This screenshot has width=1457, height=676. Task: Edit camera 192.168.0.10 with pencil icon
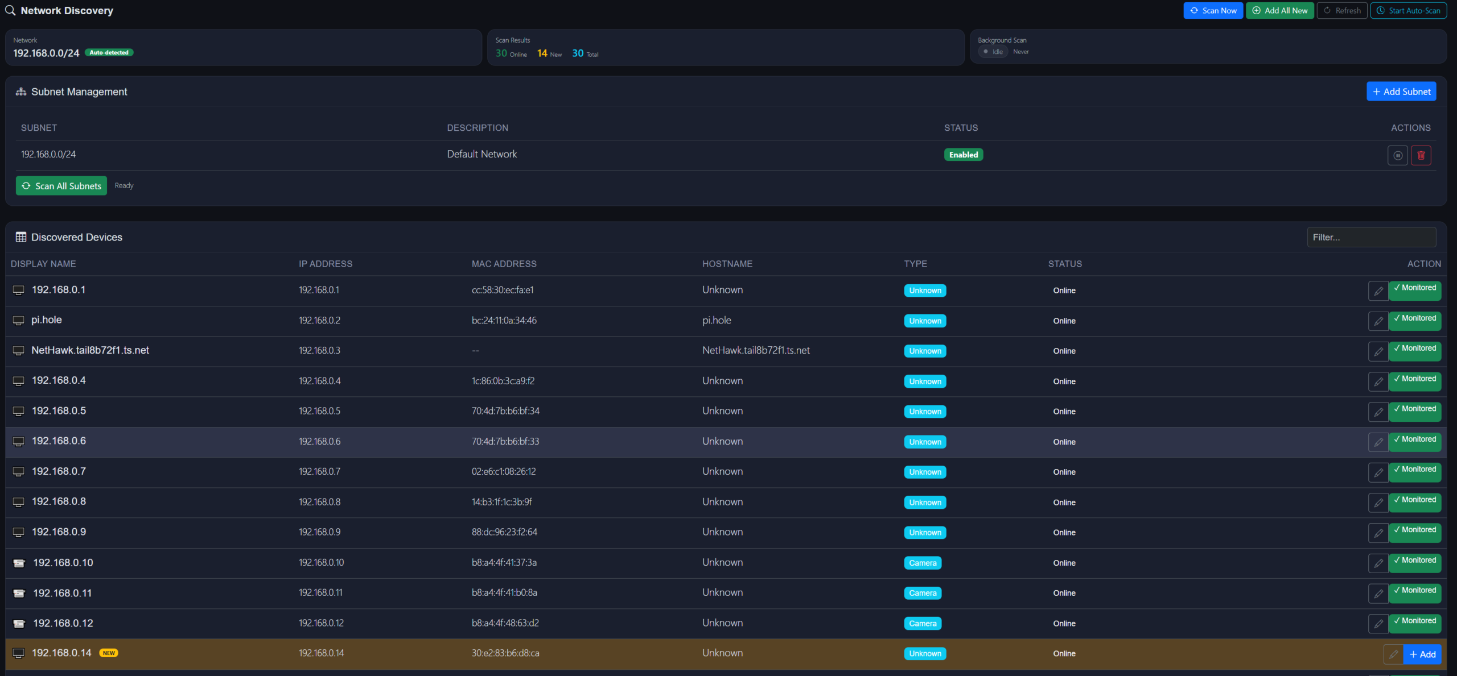coord(1378,563)
